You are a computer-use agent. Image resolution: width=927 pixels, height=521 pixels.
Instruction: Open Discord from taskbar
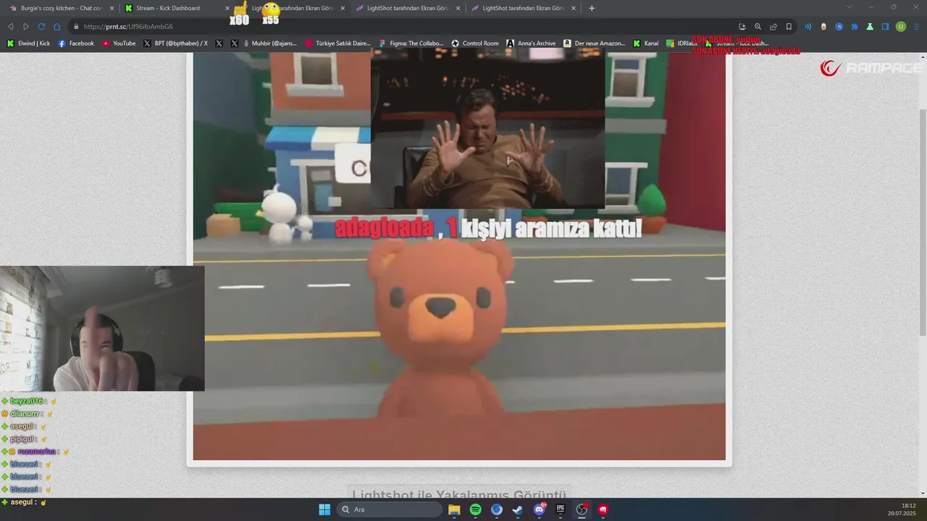[539, 509]
